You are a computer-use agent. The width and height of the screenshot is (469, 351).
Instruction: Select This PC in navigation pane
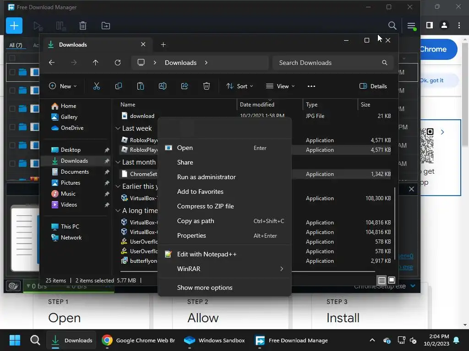point(70,227)
